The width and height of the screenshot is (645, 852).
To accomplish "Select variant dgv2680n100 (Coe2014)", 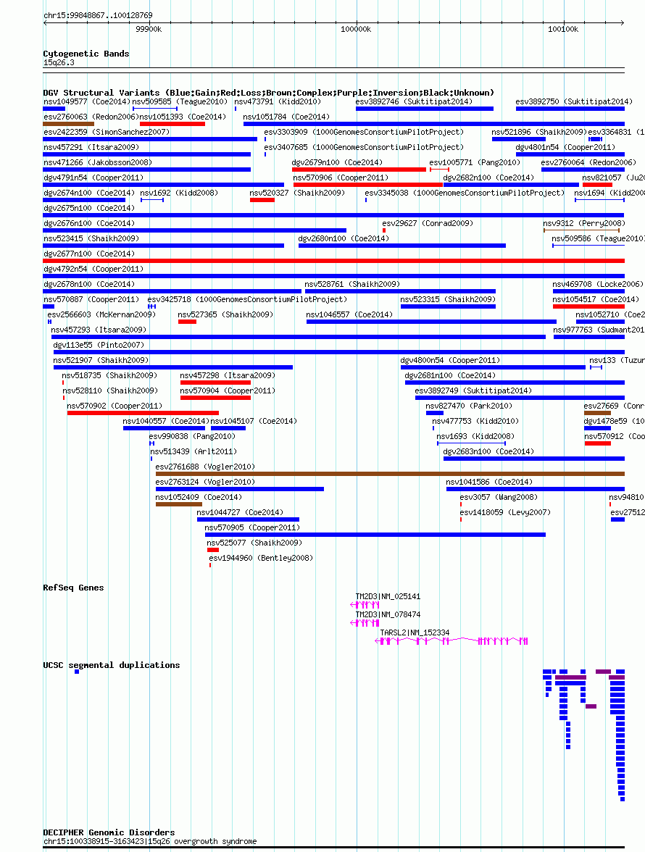I will [x=402, y=246].
